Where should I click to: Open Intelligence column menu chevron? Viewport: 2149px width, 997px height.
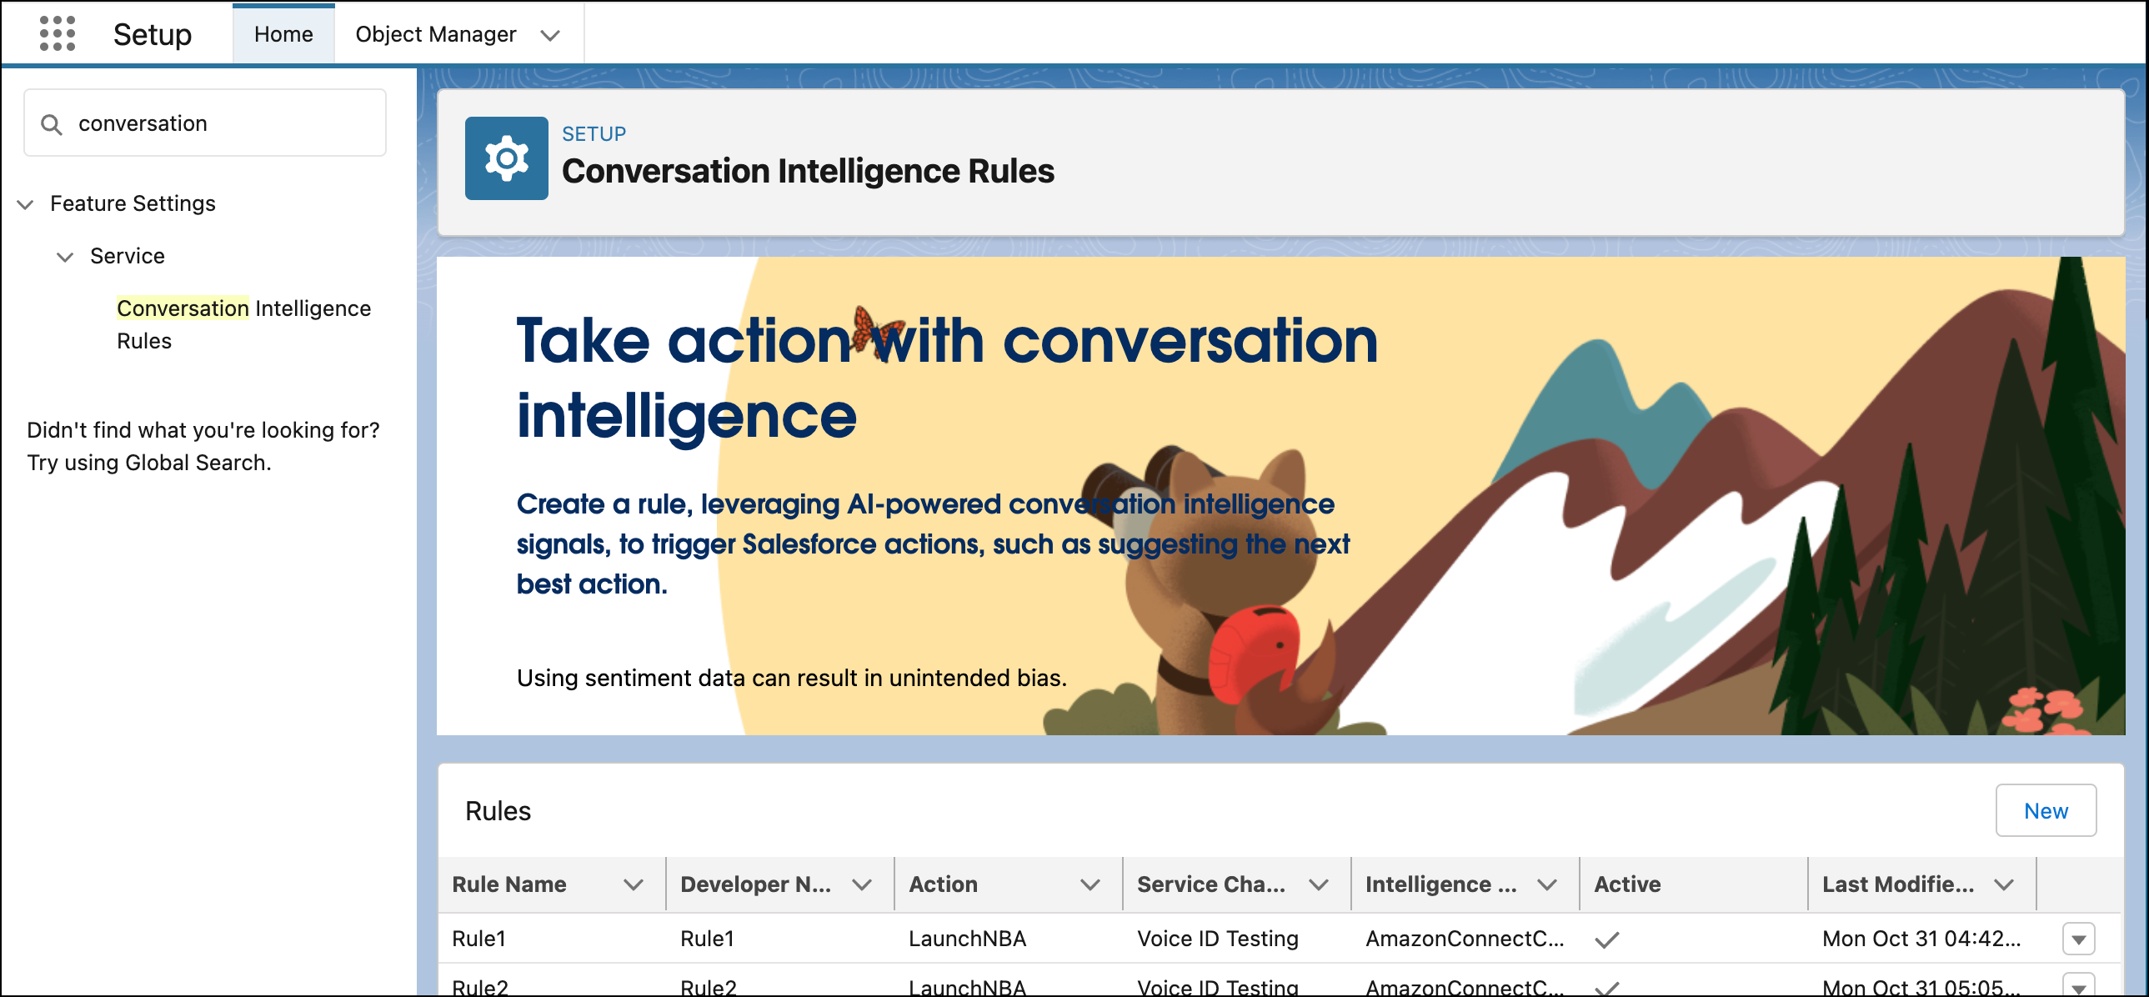tap(1547, 884)
